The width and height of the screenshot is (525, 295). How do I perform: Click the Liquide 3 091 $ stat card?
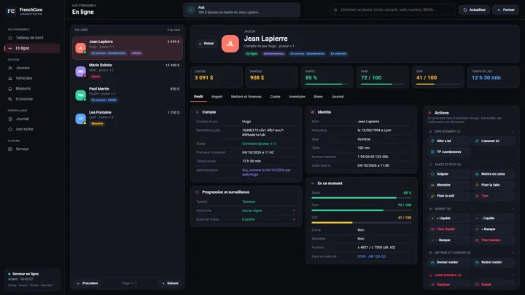point(217,77)
